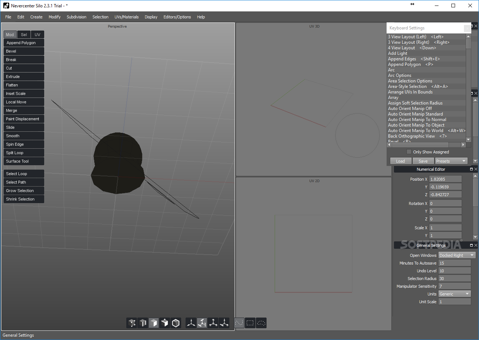Click the Rotation X value field
The width and height of the screenshot is (479, 340).
click(x=445, y=203)
